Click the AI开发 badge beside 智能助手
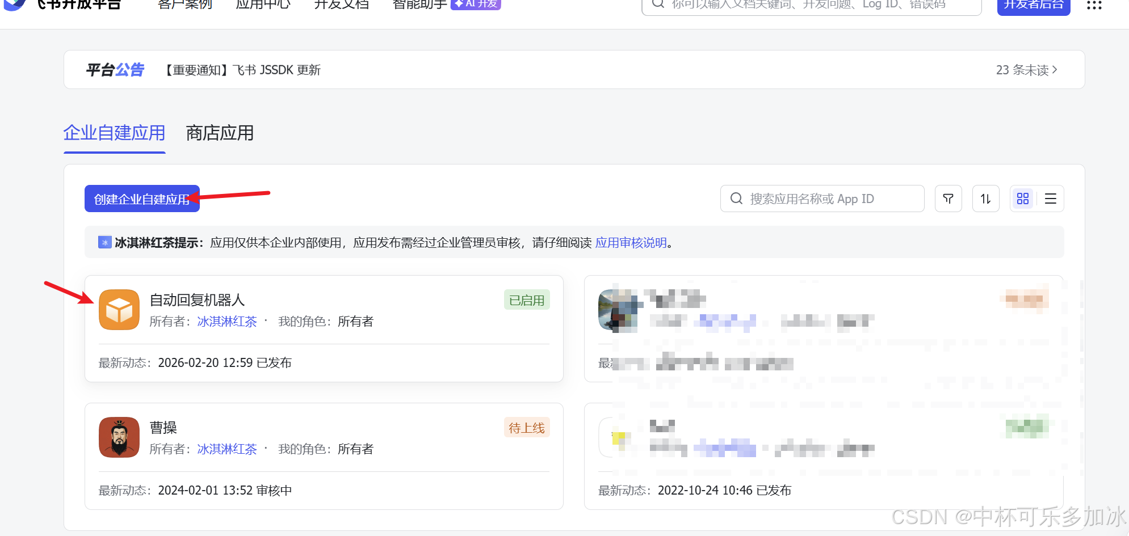 click(475, 4)
